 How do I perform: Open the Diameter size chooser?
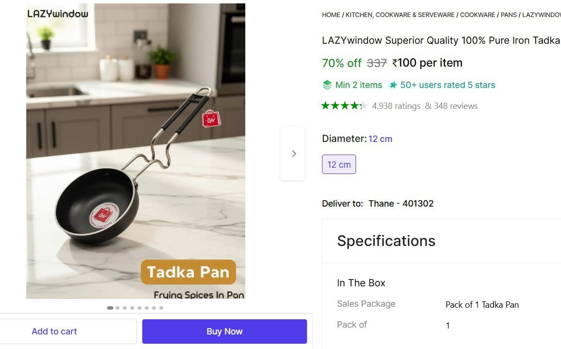pos(380,139)
